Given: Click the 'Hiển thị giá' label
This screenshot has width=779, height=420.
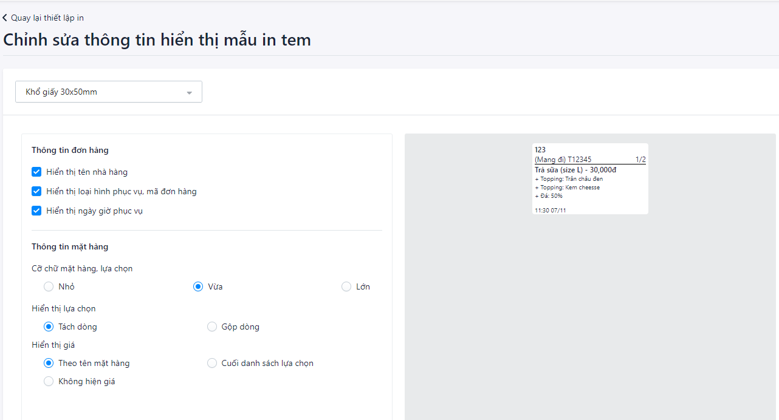Looking at the screenshot, I should [x=53, y=345].
